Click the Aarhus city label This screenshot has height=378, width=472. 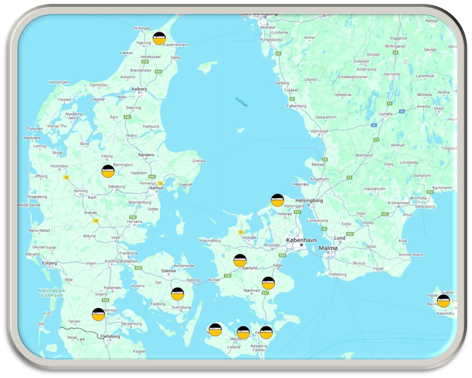pos(157,188)
